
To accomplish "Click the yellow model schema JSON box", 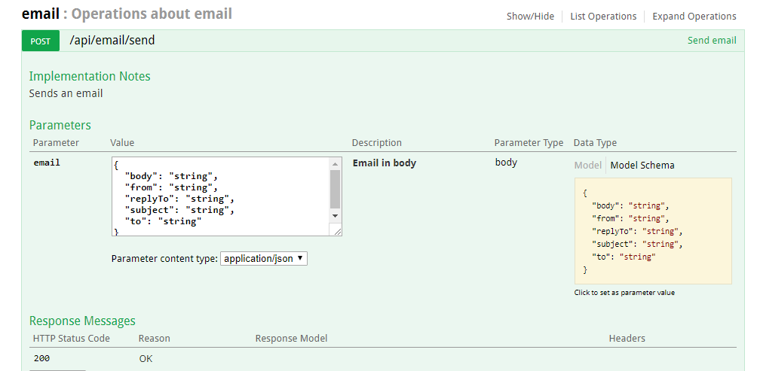I will pyautogui.click(x=653, y=231).
